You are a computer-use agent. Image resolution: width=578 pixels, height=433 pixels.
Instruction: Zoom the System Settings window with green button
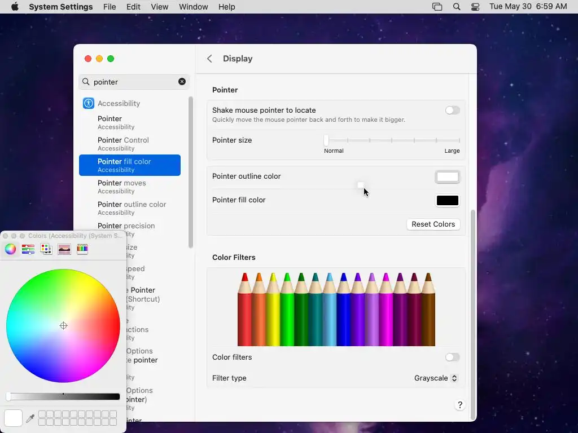tap(111, 59)
